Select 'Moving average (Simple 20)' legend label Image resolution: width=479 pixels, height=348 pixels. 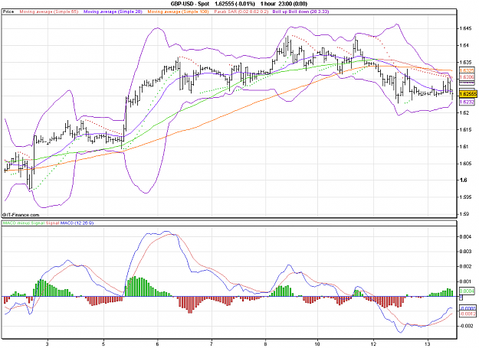[x=113, y=11]
